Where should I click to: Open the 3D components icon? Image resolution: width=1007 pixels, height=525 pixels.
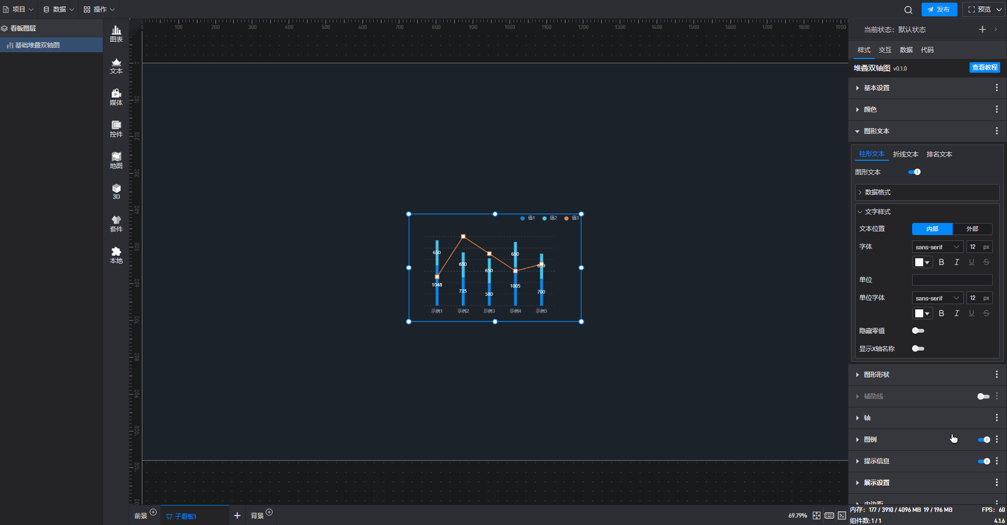pyautogui.click(x=116, y=192)
